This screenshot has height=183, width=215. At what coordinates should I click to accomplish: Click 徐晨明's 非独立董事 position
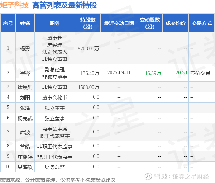click(55, 87)
